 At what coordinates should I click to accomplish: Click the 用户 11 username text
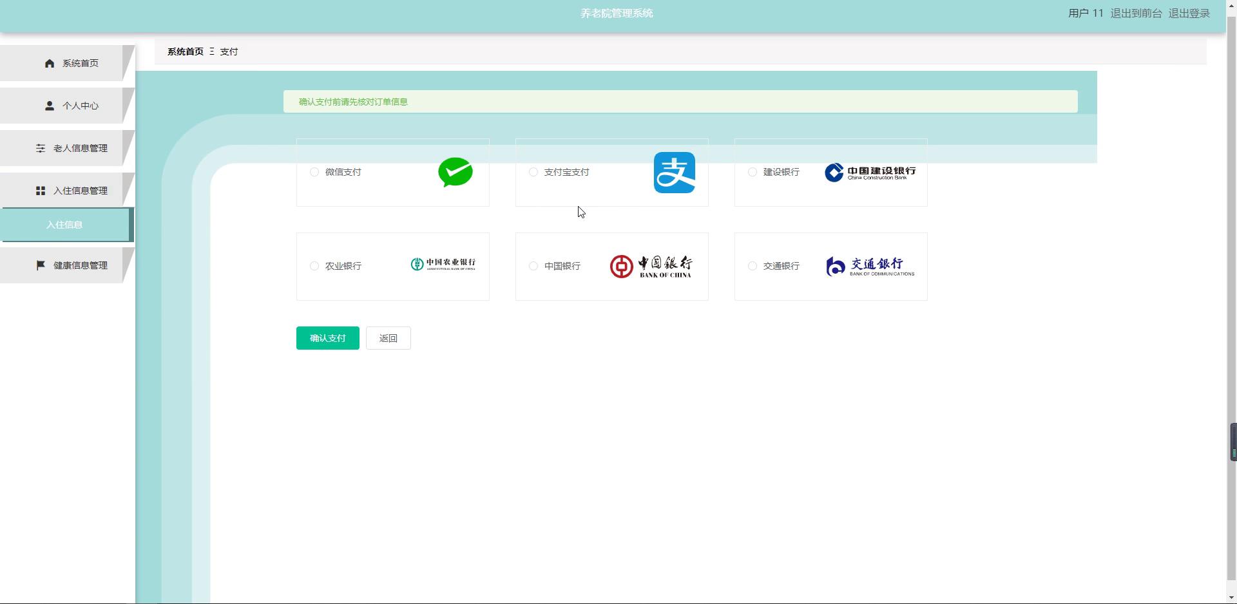pos(1086,13)
